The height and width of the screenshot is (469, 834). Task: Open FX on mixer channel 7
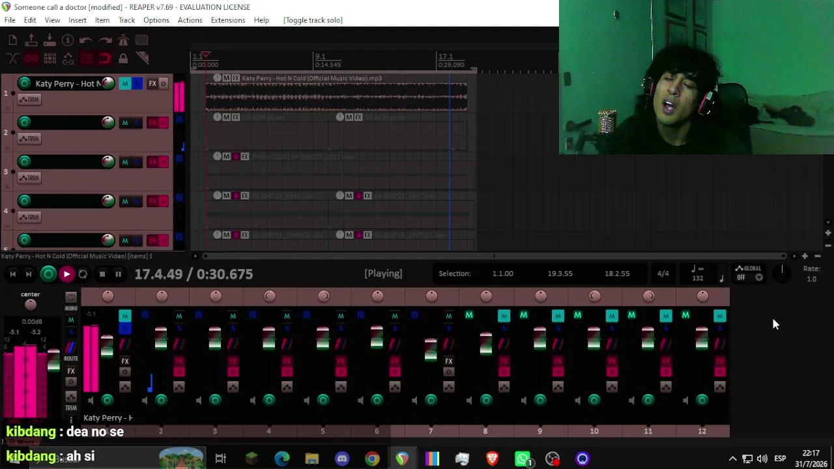click(x=449, y=362)
